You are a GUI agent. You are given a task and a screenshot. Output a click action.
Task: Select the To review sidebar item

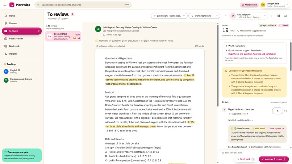pyautogui.click(x=22, y=31)
